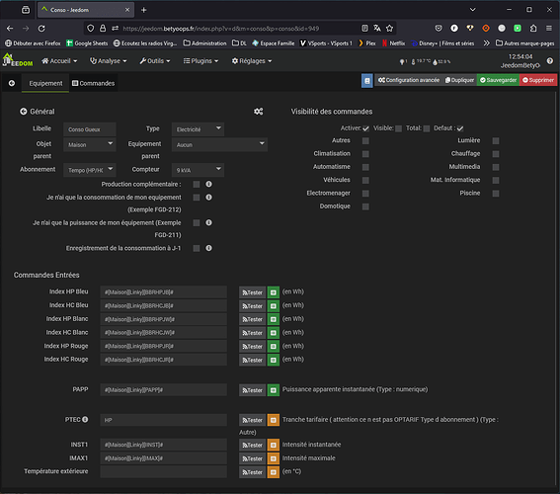Click the Libelle input field
560x494 pixels.
[x=90, y=129]
